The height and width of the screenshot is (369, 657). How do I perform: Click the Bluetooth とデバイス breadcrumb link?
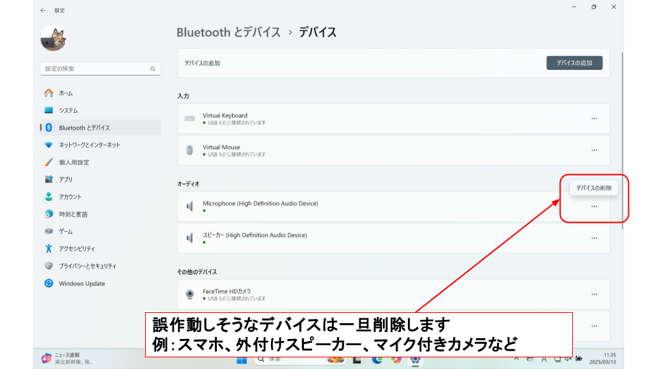pyautogui.click(x=229, y=32)
